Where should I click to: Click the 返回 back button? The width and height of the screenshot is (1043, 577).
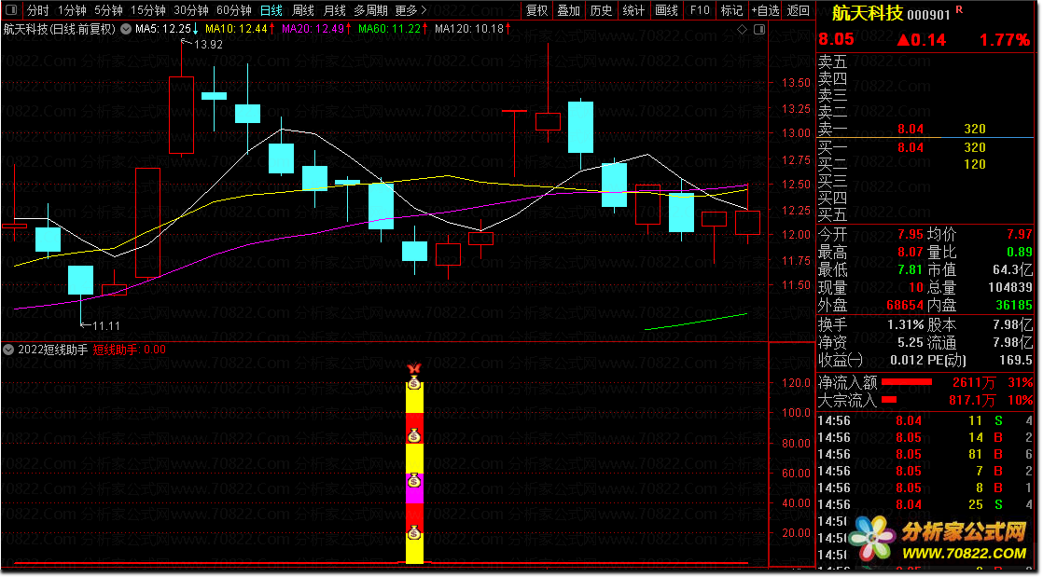coord(799,10)
